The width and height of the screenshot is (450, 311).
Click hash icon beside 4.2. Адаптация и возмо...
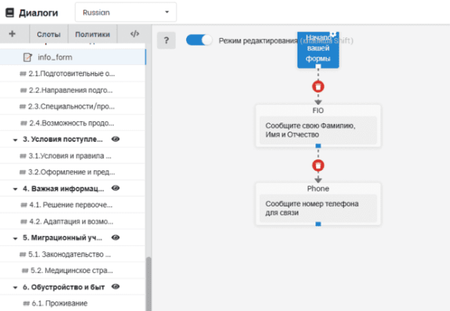(24, 222)
